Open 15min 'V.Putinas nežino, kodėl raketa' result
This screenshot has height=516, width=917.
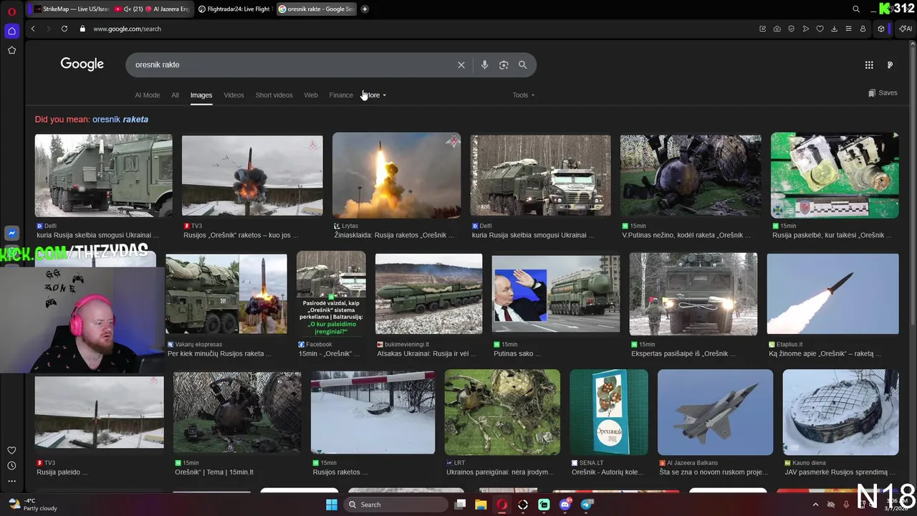tap(686, 235)
